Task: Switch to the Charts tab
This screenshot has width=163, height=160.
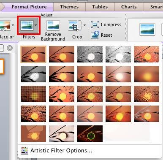Action: (x=129, y=7)
